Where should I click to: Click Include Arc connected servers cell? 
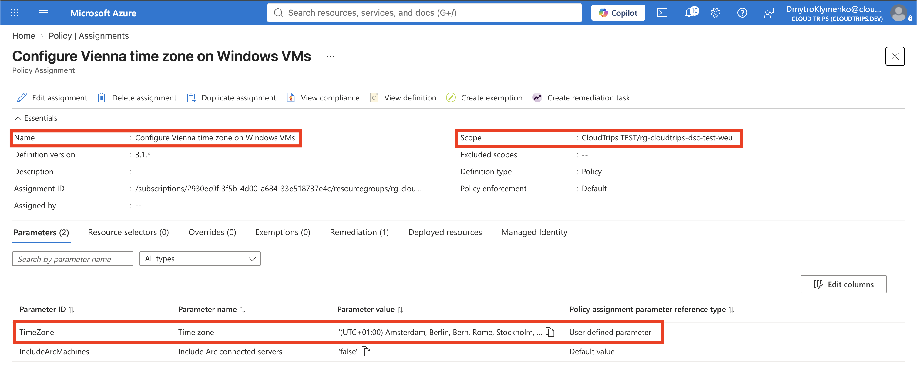point(230,352)
